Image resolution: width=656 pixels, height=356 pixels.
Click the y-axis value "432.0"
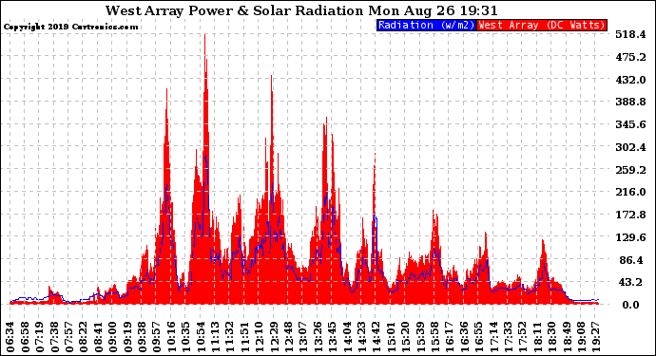(x=630, y=80)
